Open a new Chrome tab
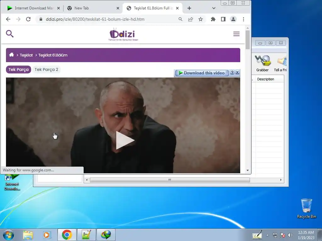322x241 pixels. coord(189,8)
